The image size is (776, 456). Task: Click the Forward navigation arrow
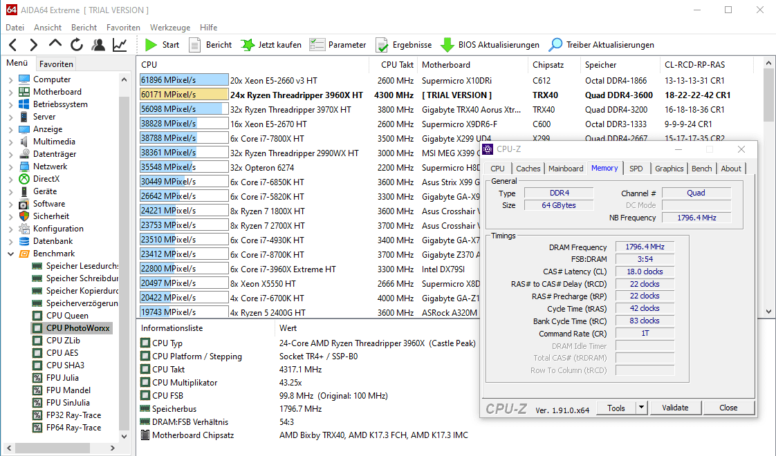(x=33, y=45)
